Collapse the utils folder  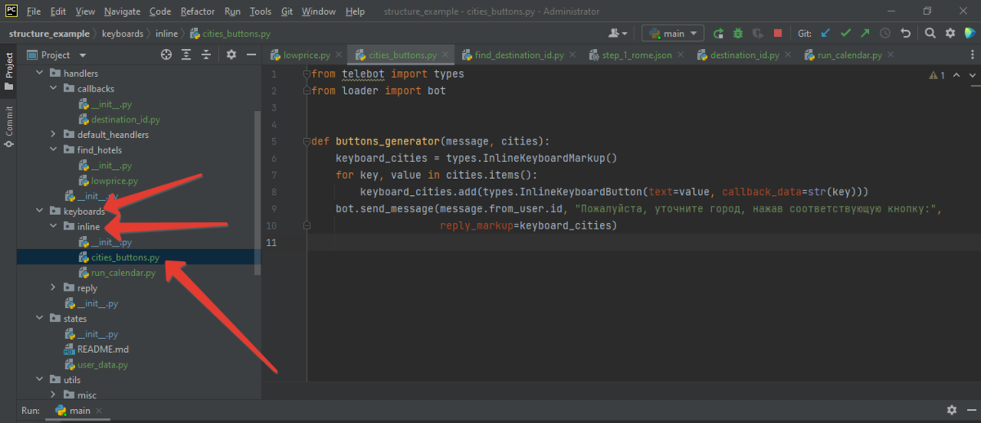coord(39,380)
